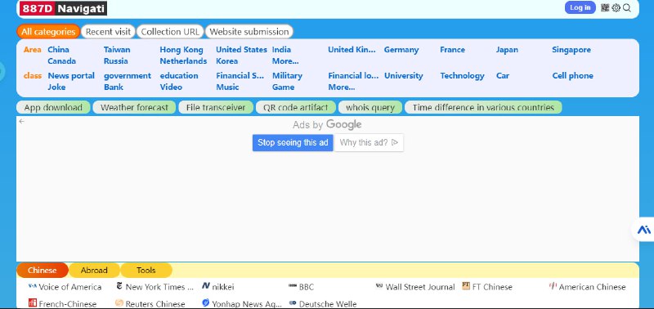
Task: Click the 887D Navigation logo
Action: coord(63,8)
